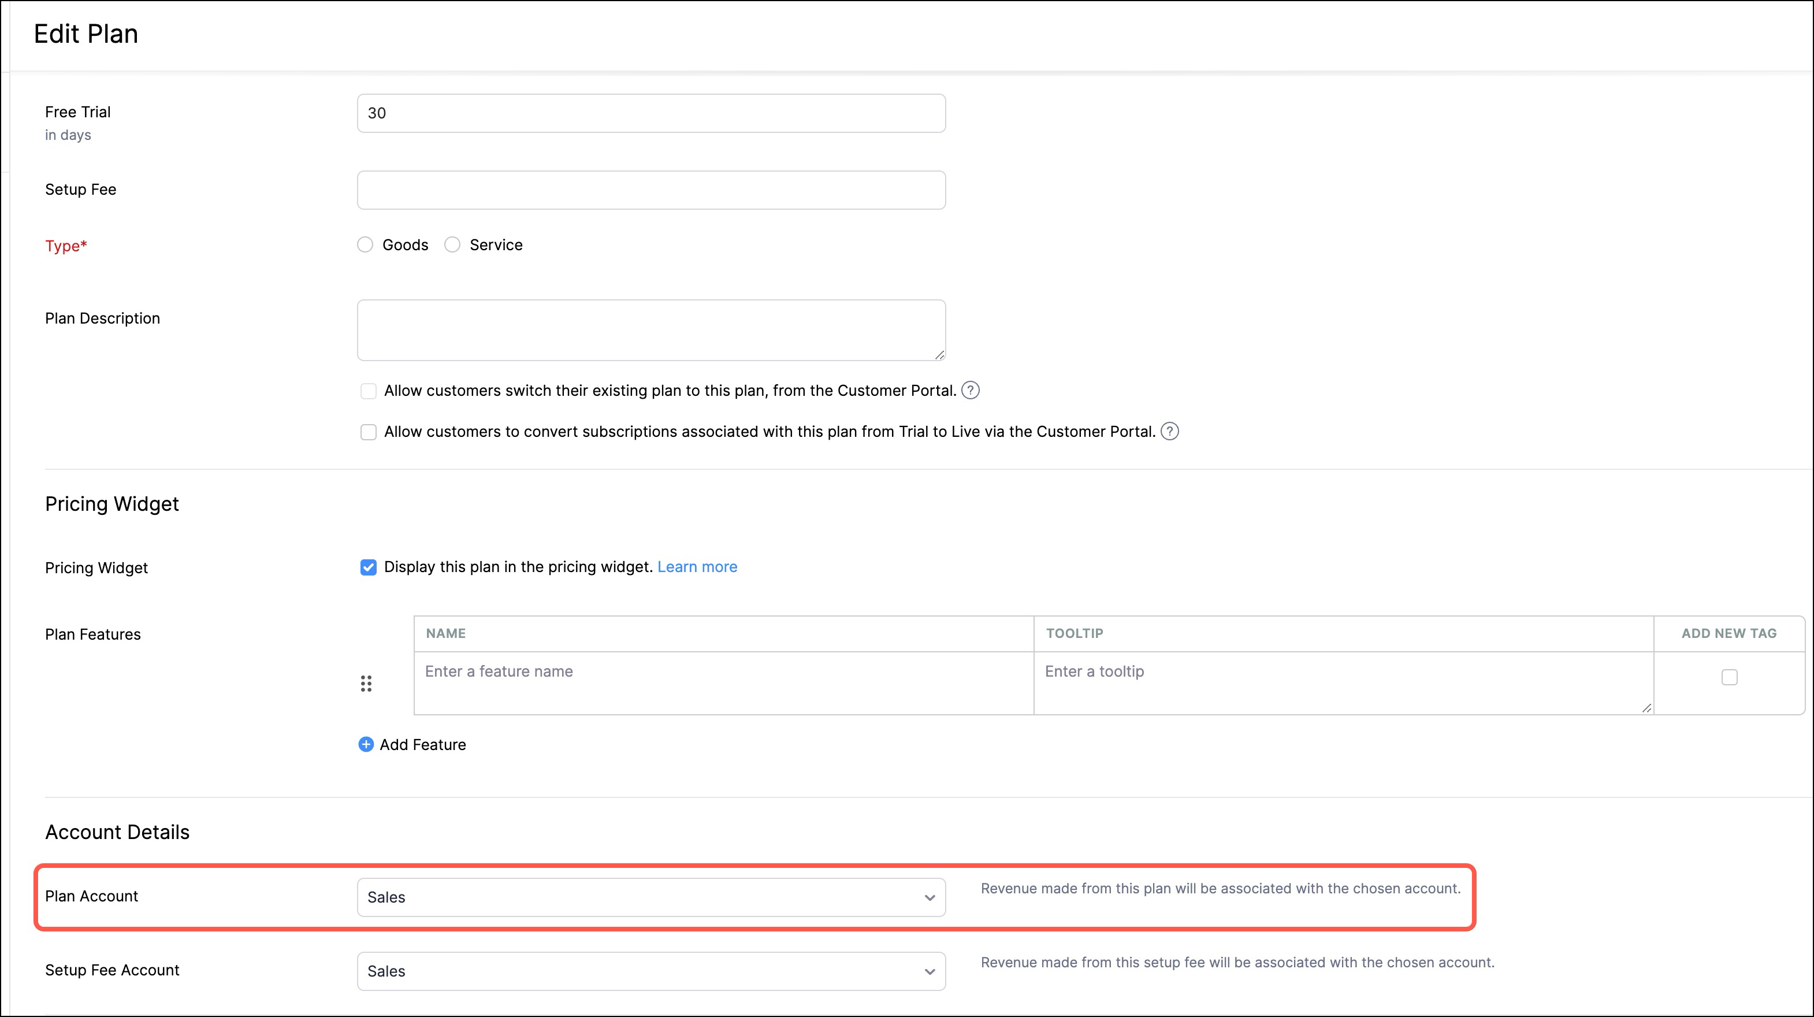Check Trial to Live conversion option
Screen dimensions: 1814x1017
click(x=369, y=432)
